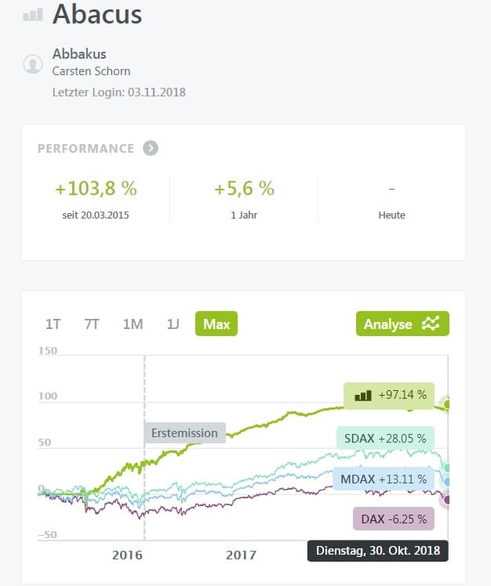Image resolution: width=491 pixels, height=586 pixels.
Task: Open performance details via the arrow icon
Action: (x=151, y=148)
